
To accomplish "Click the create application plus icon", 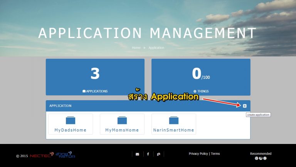I will pyautogui.click(x=245, y=106).
